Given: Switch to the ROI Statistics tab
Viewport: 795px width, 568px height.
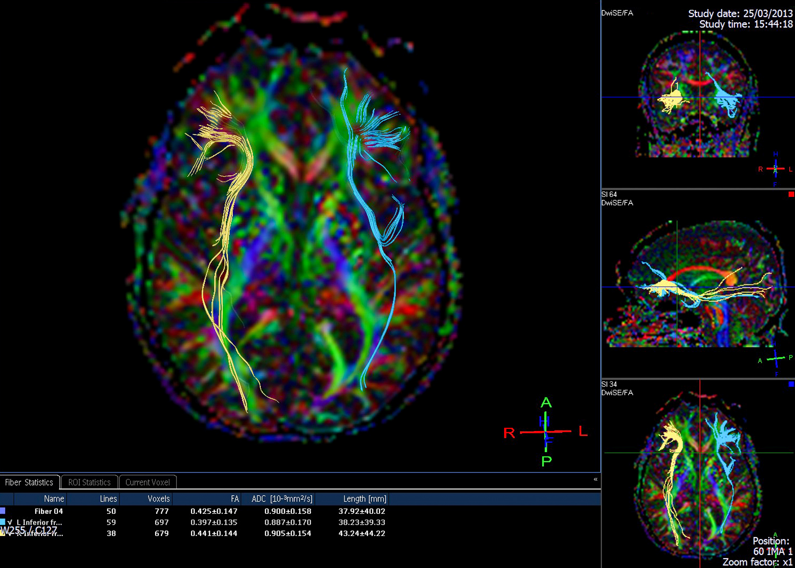Looking at the screenshot, I should coord(89,482).
